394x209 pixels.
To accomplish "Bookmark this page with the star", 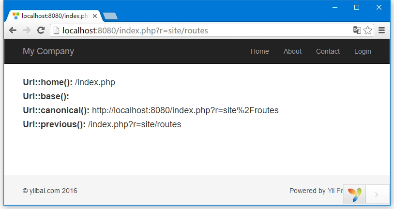I will click(x=367, y=30).
